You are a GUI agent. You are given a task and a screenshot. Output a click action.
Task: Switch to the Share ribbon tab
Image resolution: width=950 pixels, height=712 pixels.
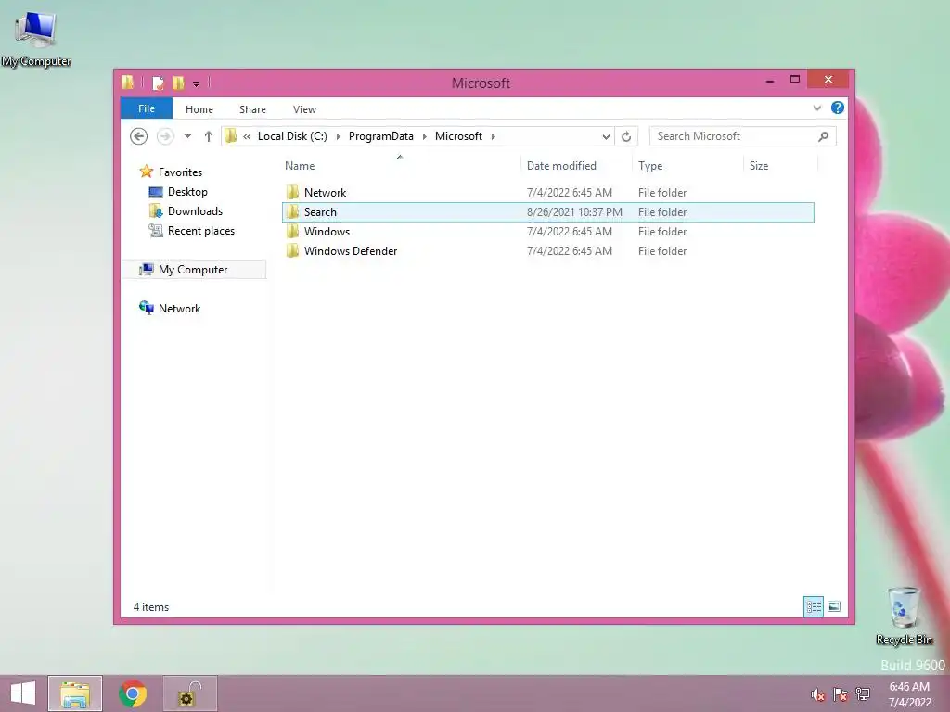pyautogui.click(x=252, y=109)
